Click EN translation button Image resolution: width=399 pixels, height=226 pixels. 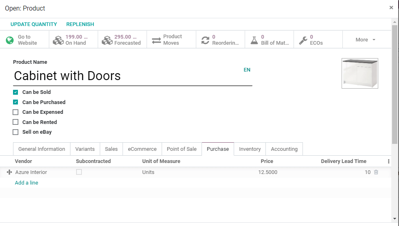pos(247,70)
